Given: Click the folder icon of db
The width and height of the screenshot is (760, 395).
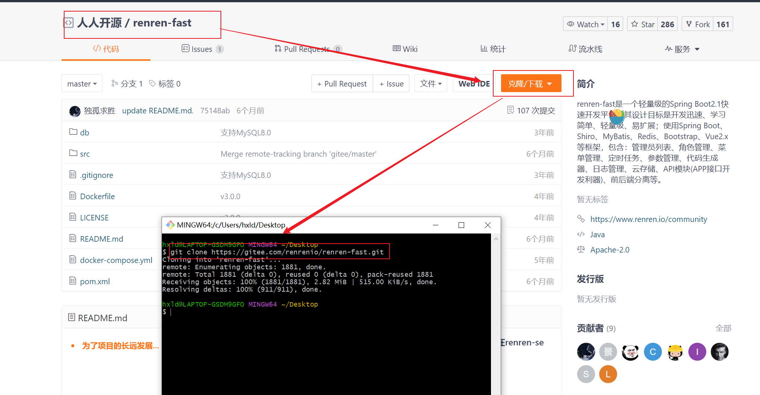Looking at the screenshot, I should [x=73, y=132].
